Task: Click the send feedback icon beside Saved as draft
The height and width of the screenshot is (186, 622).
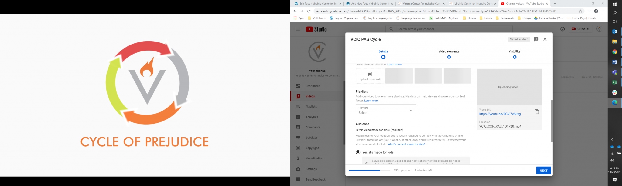Action: pyautogui.click(x=536, y=39)
